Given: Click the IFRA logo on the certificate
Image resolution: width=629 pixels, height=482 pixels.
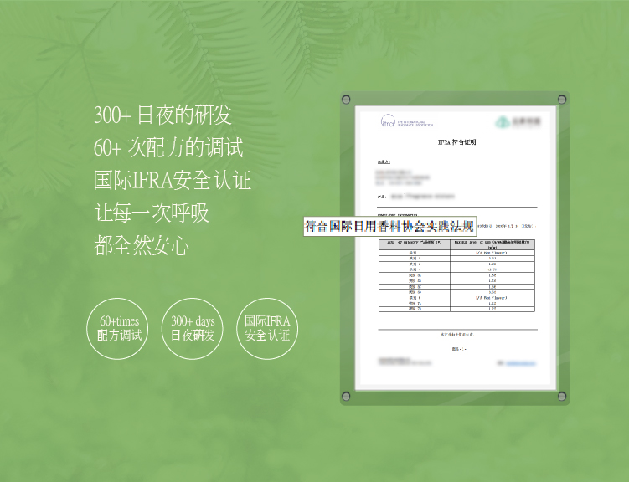Looking at the screenshot, I should click(x=406, y=121).
